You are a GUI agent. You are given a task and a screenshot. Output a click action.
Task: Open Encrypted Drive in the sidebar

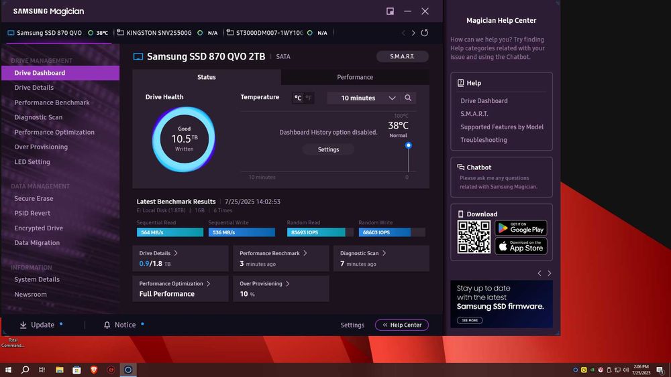pos(38,228)
